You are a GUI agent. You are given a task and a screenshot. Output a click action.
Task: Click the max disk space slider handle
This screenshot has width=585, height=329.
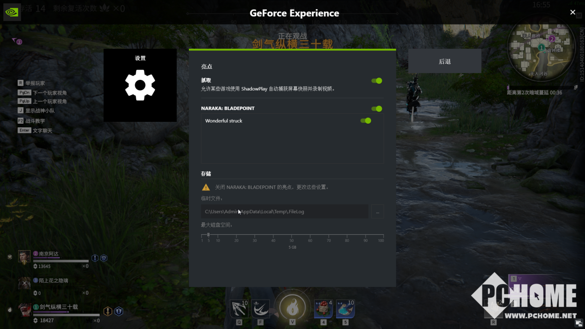tap(208, 235)
